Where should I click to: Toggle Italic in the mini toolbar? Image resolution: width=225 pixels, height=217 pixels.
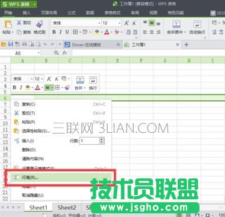coord(21,87)
